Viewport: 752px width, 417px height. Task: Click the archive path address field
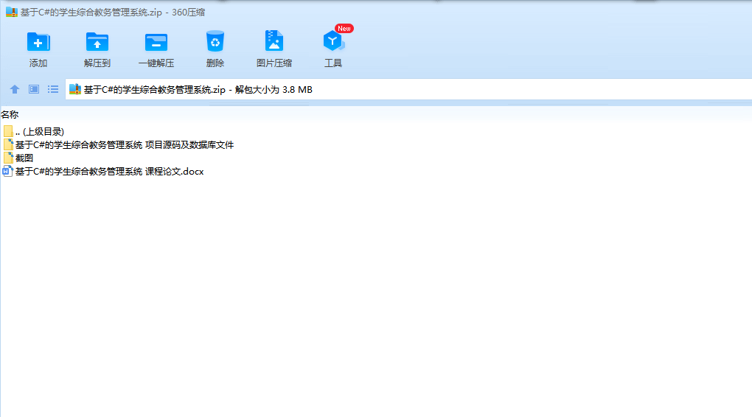pos(408,90)
